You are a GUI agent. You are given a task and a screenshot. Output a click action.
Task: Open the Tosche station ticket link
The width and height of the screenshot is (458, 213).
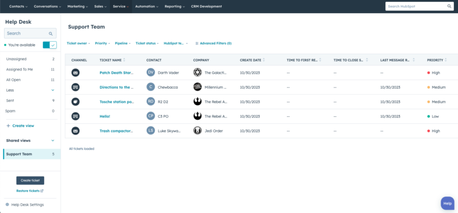(117, 102)
